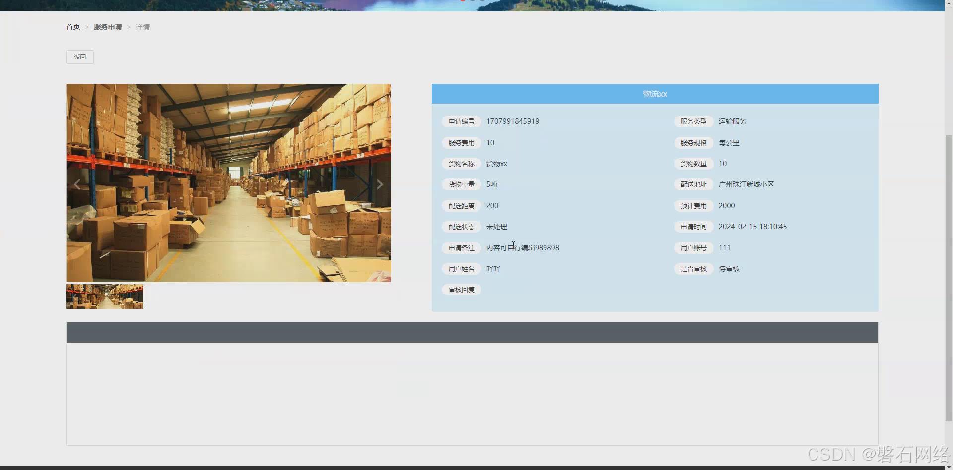This screenshot has width=953, height=470.
Task: Click the 配送距离 label
Action: pyautogui.click(x=462, y=206)
